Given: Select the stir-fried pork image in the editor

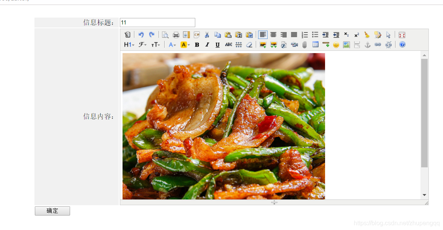Looking at the screenshot, I should pyautogui.click(x=224, y=126).
